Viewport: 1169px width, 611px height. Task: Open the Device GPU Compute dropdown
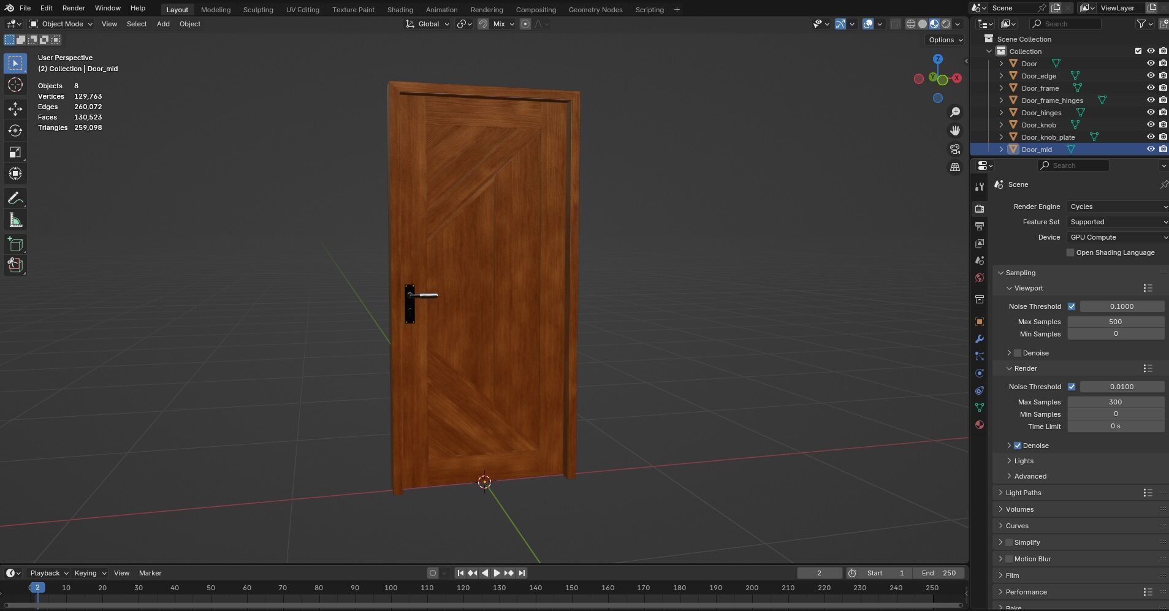tap(1118, 237)
